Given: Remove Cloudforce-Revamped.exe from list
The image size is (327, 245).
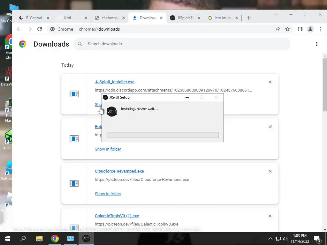Looking at the screenshot, I should tap(270, 171).
